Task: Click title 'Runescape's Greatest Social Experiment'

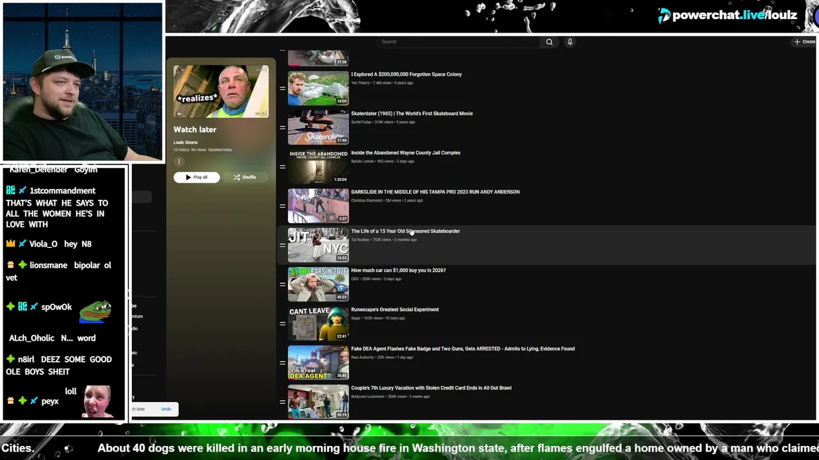Action: 395,310
